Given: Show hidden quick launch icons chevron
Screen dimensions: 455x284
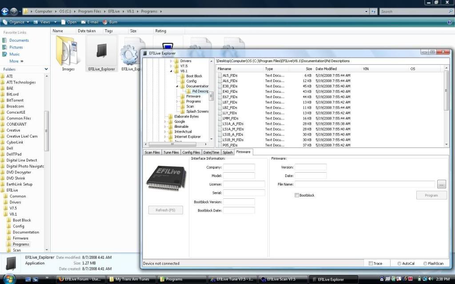Looking at the screenshot, I should coord(47,278).
